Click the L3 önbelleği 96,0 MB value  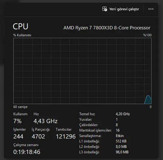(122, 152)
